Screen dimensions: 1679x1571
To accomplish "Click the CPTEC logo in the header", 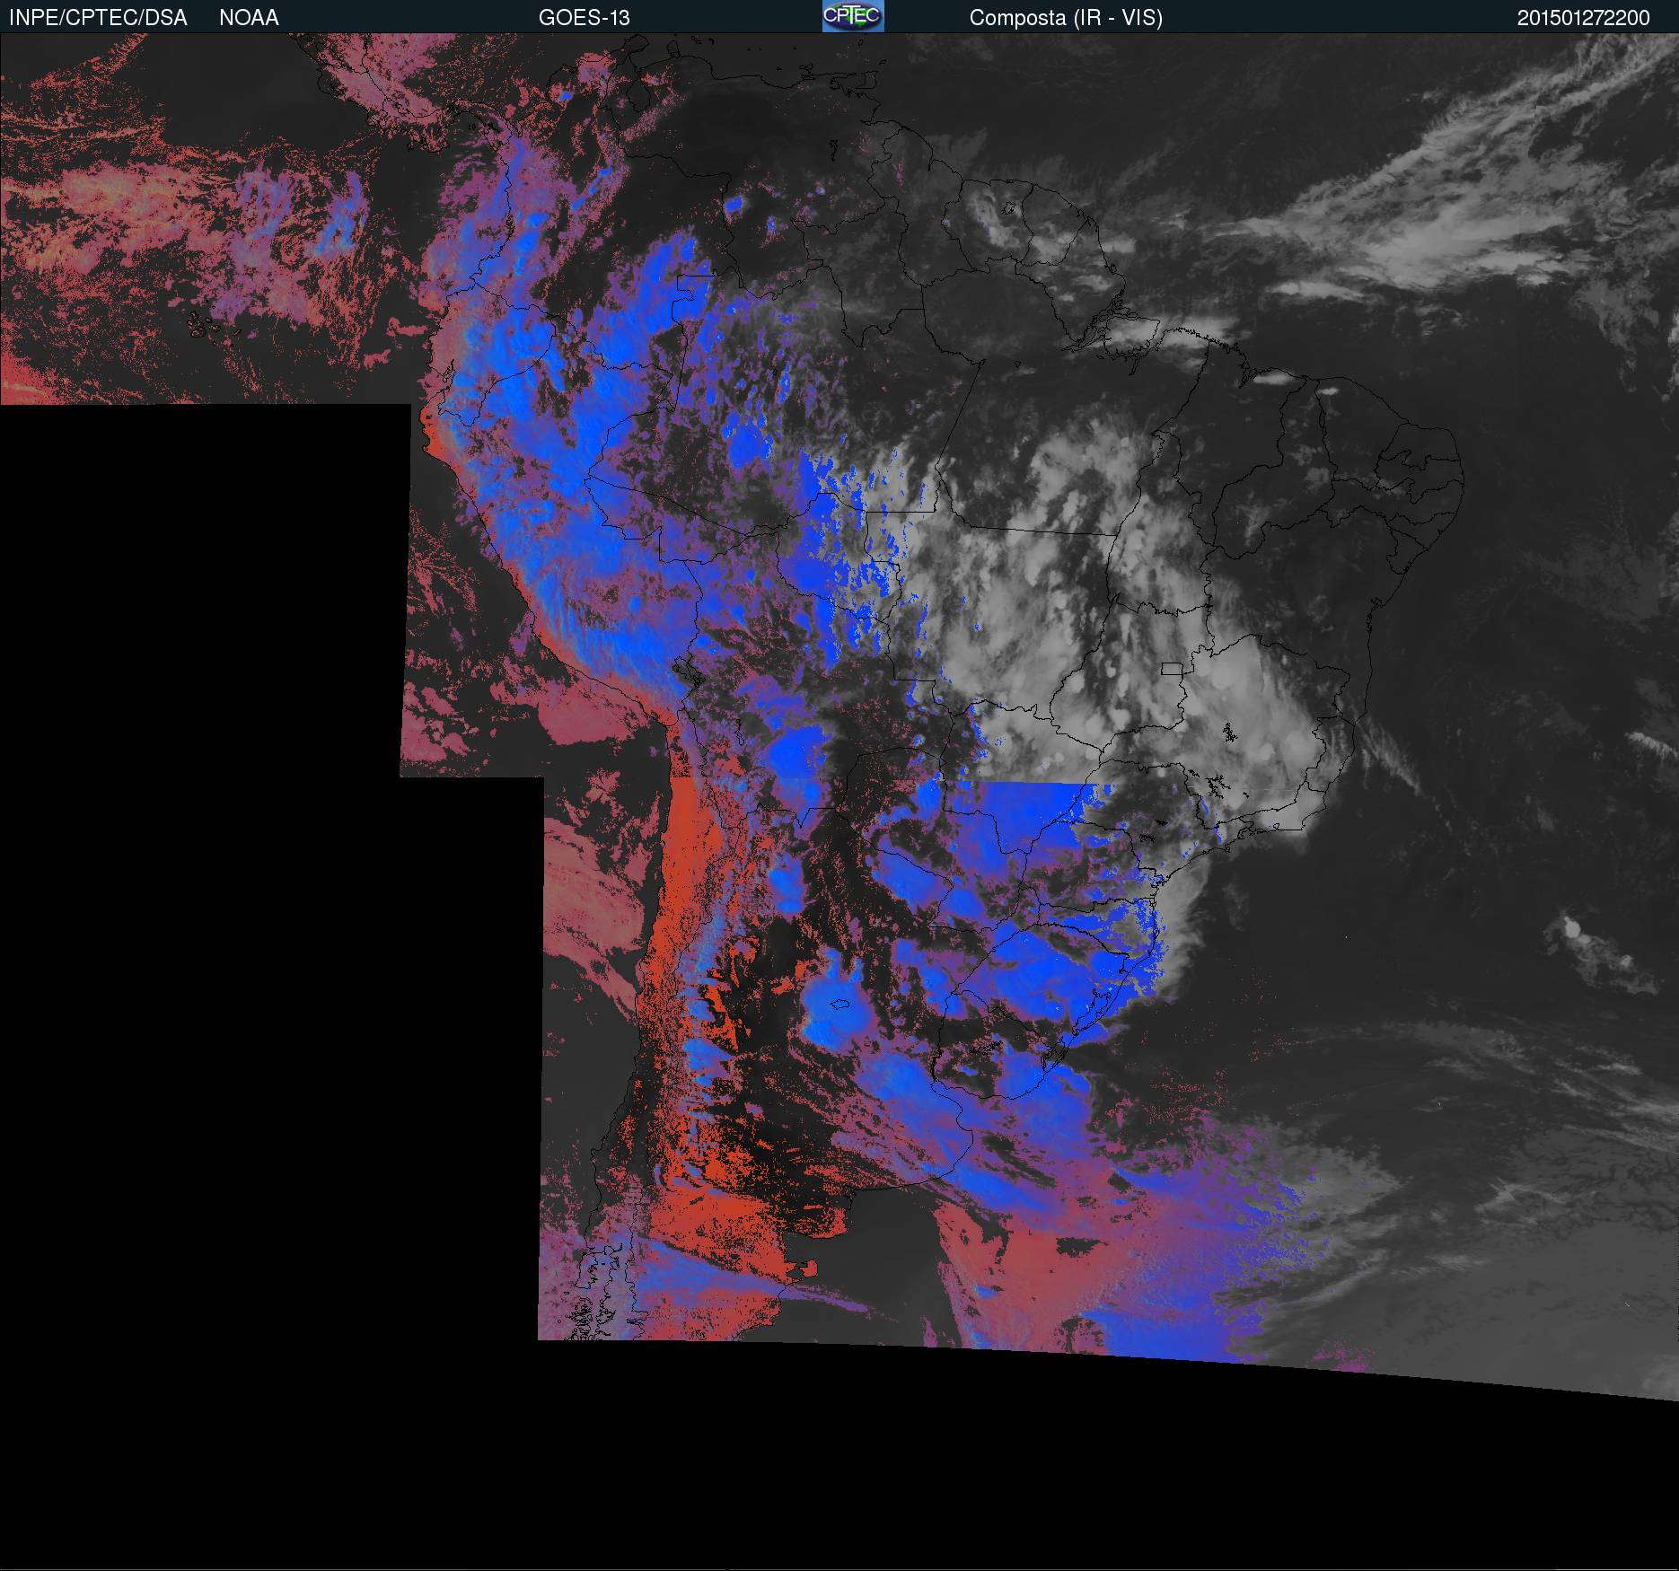I will [x=853, y=16].
